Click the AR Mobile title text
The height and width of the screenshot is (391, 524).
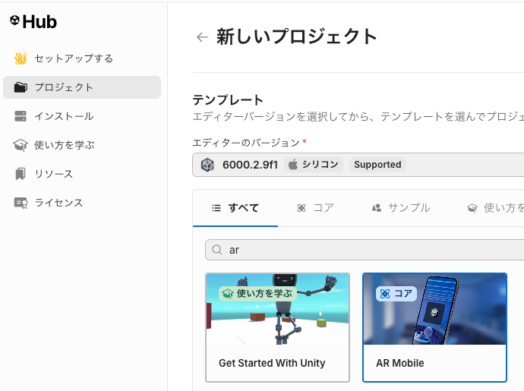click(400, 363)
